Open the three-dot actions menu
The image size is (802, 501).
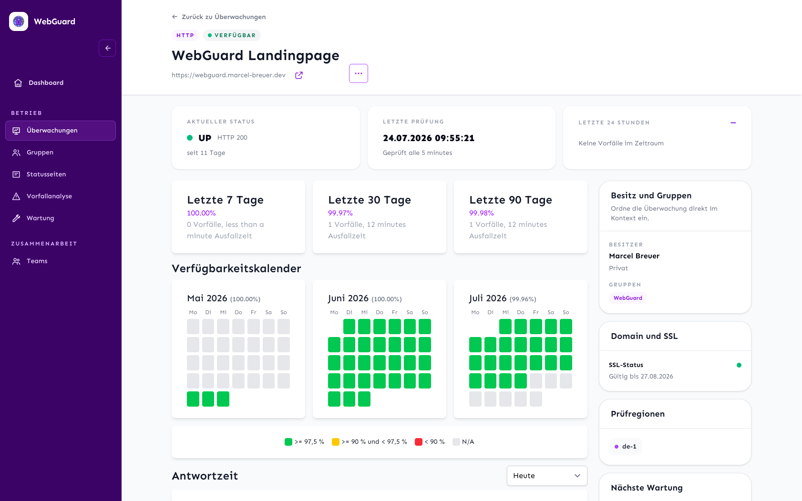359,73
